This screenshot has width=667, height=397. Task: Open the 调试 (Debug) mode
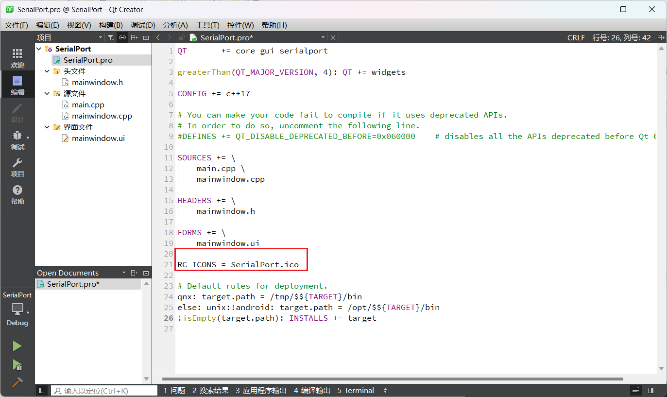(x=17, y=140)
